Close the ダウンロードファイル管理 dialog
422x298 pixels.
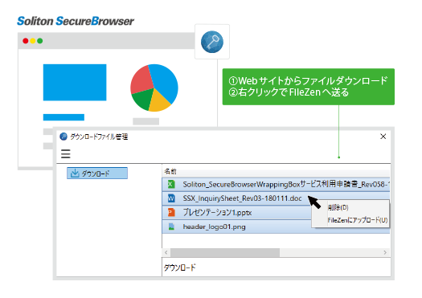coord(383,137)
